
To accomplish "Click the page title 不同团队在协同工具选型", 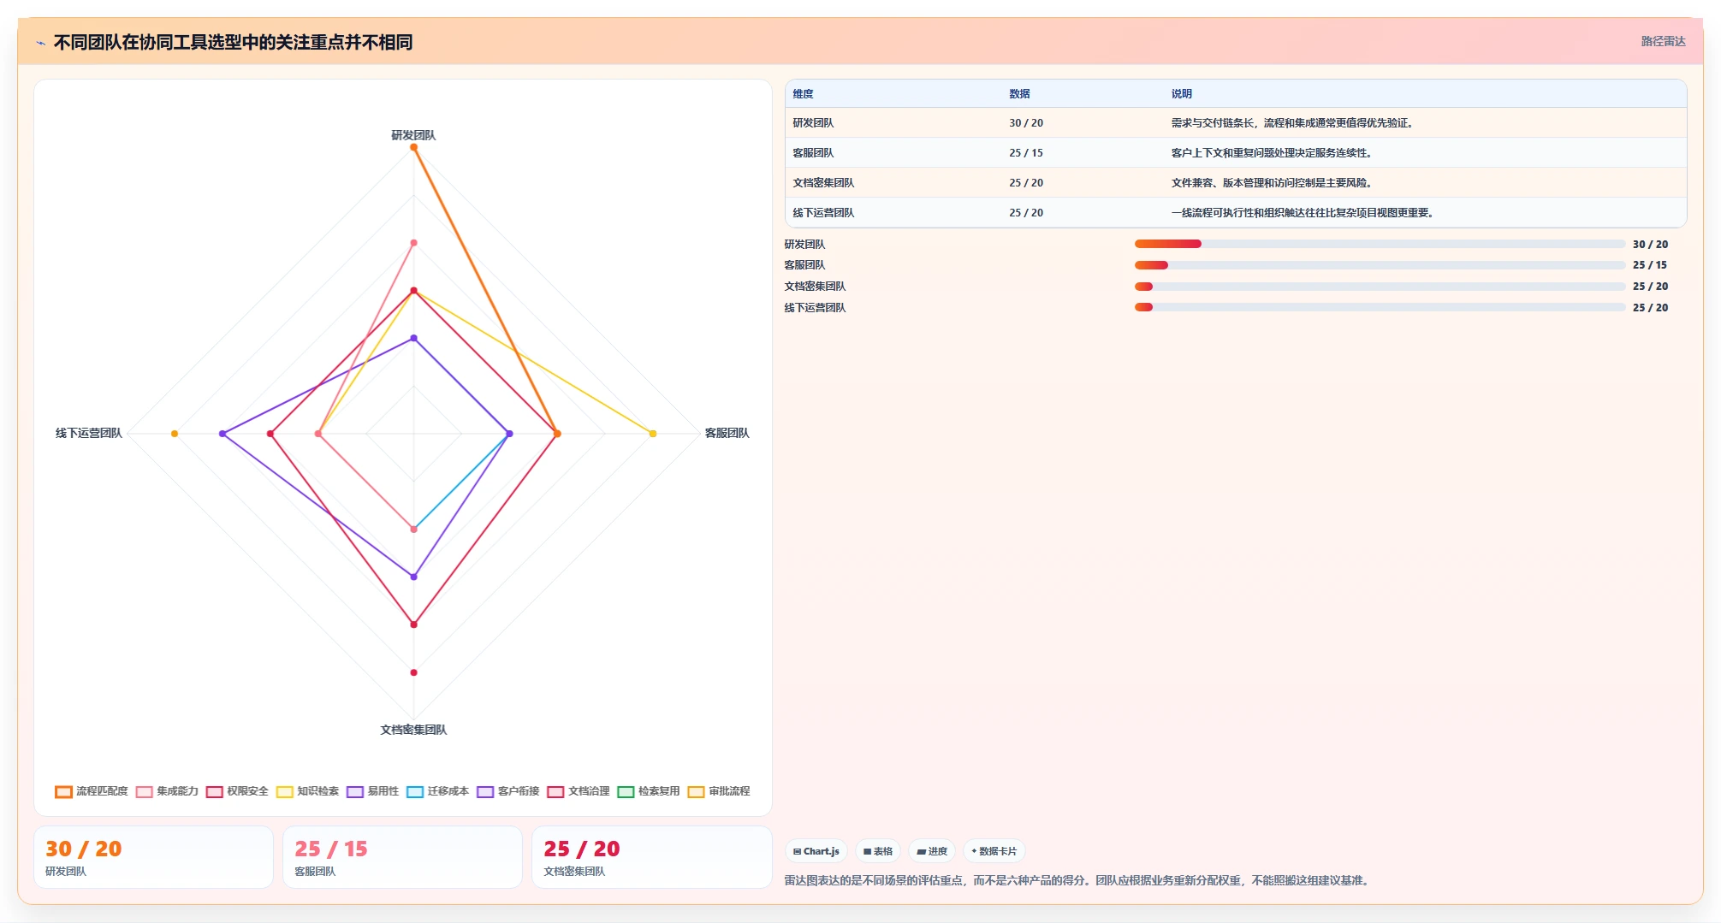I will pyautogui.click(x=233, y=42).
